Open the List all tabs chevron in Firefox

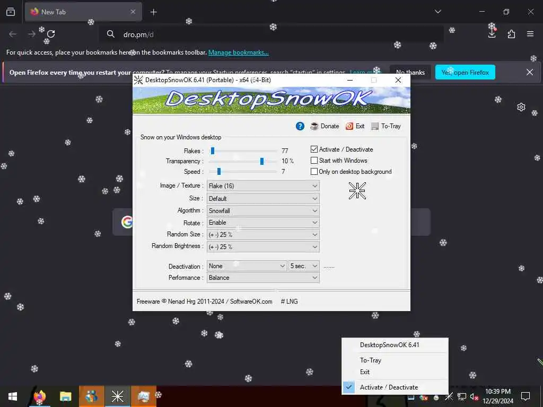coord(437,12)
